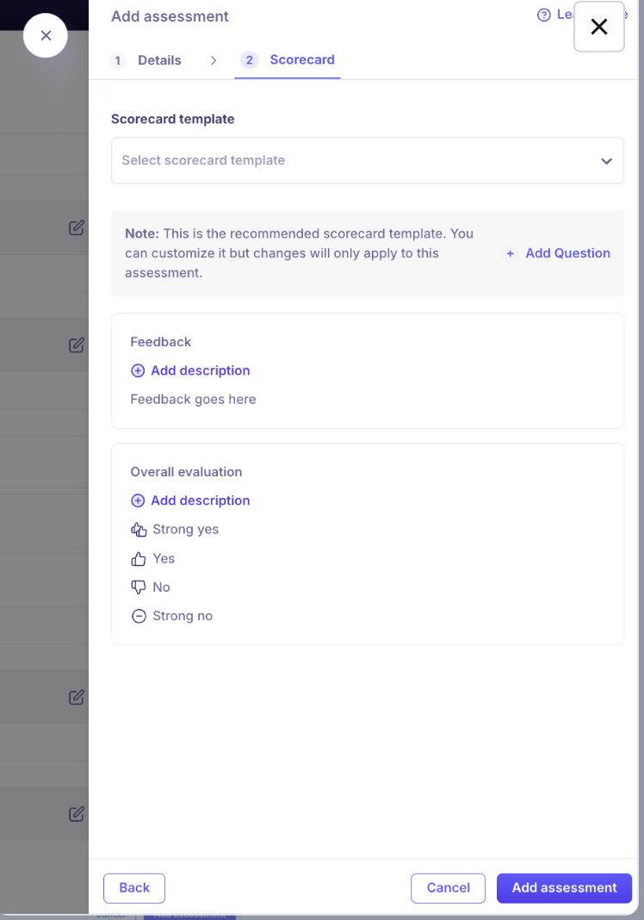Click the Strong no minus-circle icon
644x920 pixels.
coord(139,616)
